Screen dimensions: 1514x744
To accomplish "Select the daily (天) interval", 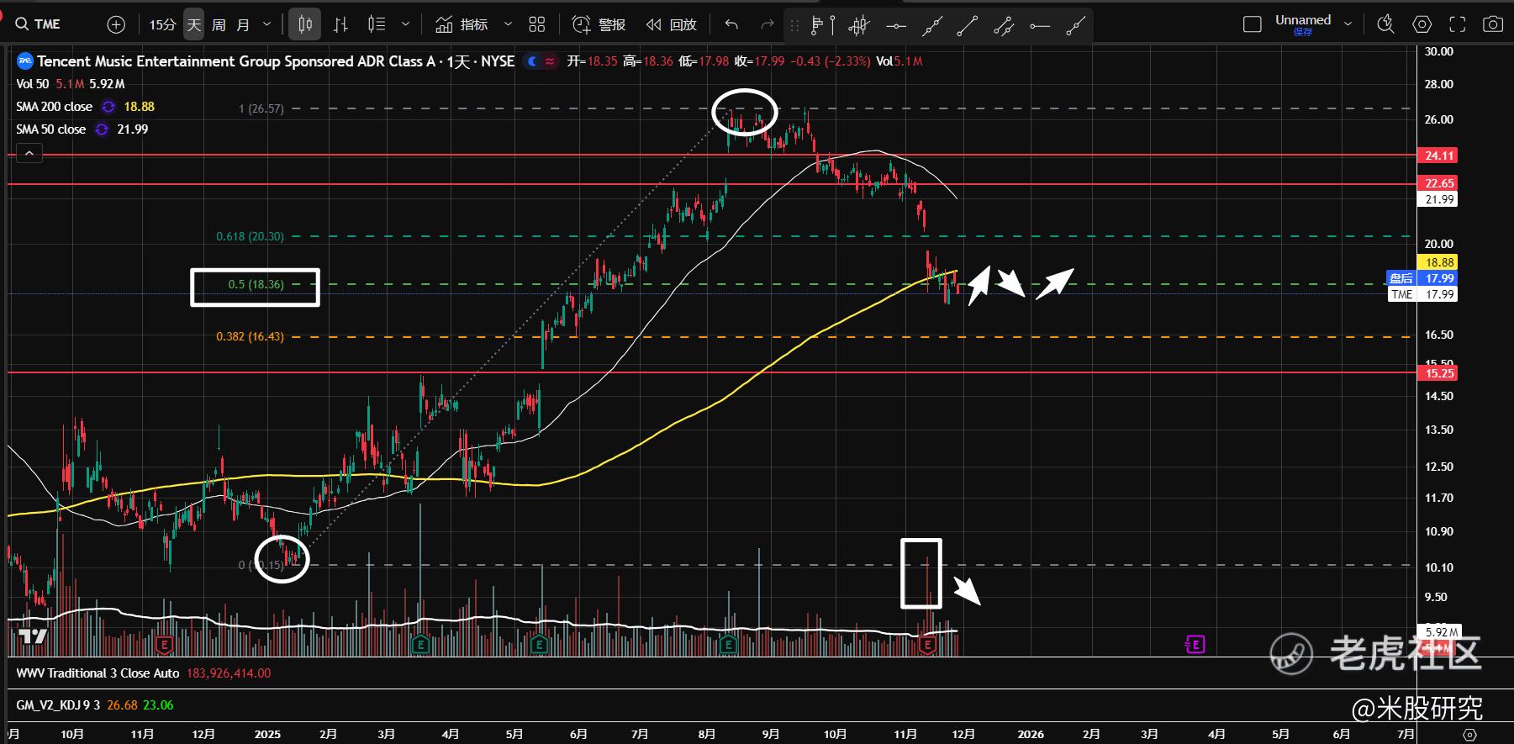I will click(x=194, y=24).
